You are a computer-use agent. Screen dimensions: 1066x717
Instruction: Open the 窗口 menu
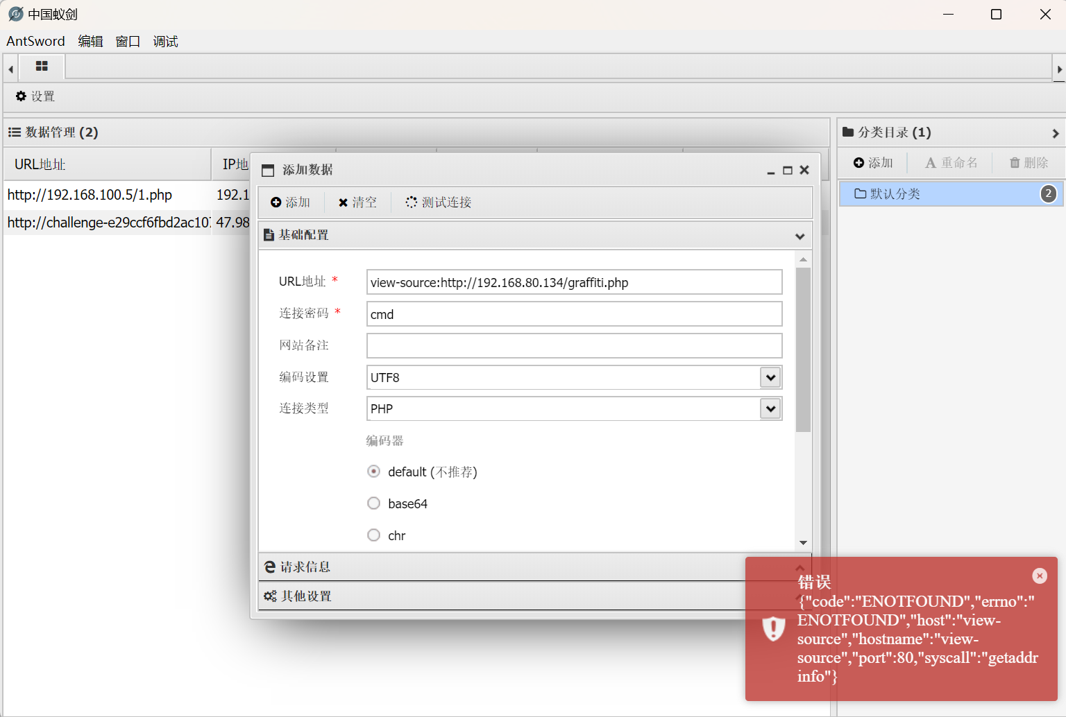pyautogui.click(x=128, y=42)
